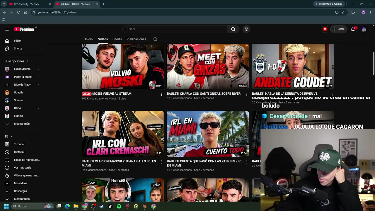Image resolution: width=375 pixels, height=211 pixels.
Task: Go back with the browser back arrow
Action: click(x=4, y=12)
